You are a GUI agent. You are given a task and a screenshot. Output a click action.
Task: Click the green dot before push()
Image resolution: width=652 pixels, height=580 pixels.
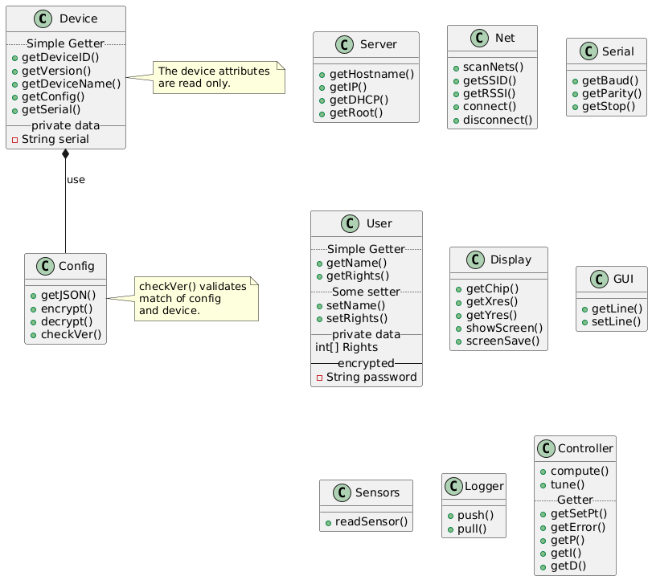[x=450, y=516]
